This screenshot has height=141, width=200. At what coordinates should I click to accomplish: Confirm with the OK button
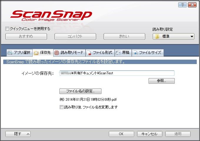(121, 134)
